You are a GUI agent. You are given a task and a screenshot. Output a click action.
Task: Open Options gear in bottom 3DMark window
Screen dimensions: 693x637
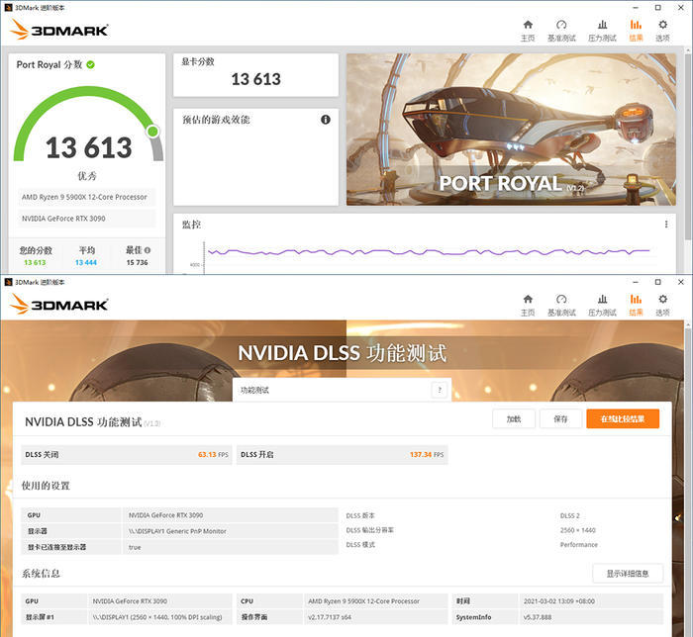pyautogui.click(x=662, y=305)
